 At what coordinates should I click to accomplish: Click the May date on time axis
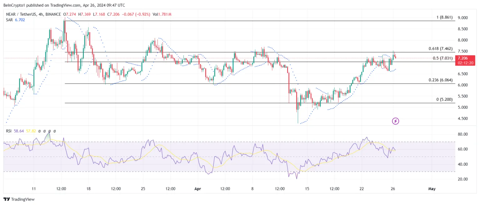[x=432, y=189]
